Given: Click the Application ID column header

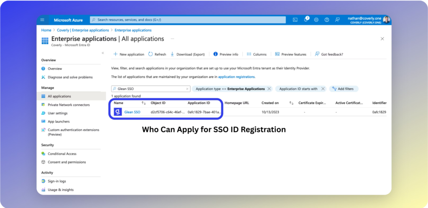Looking at the screenshot, I should click(199, 103).
